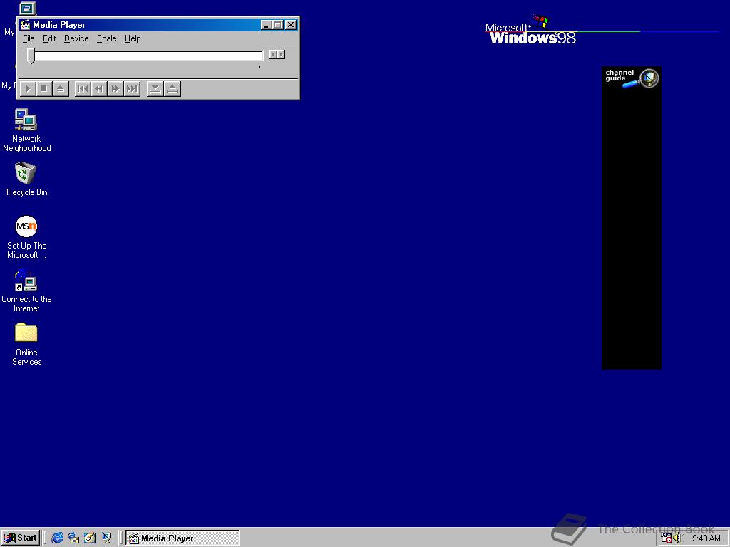Viewport: 730px width, 547px height.
Task: Eject media with the Eject button
Action: (61, 88)
